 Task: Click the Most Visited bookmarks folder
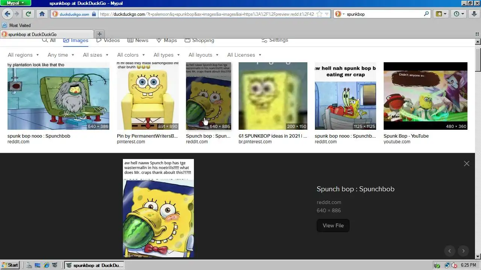(x=16, y=25)
